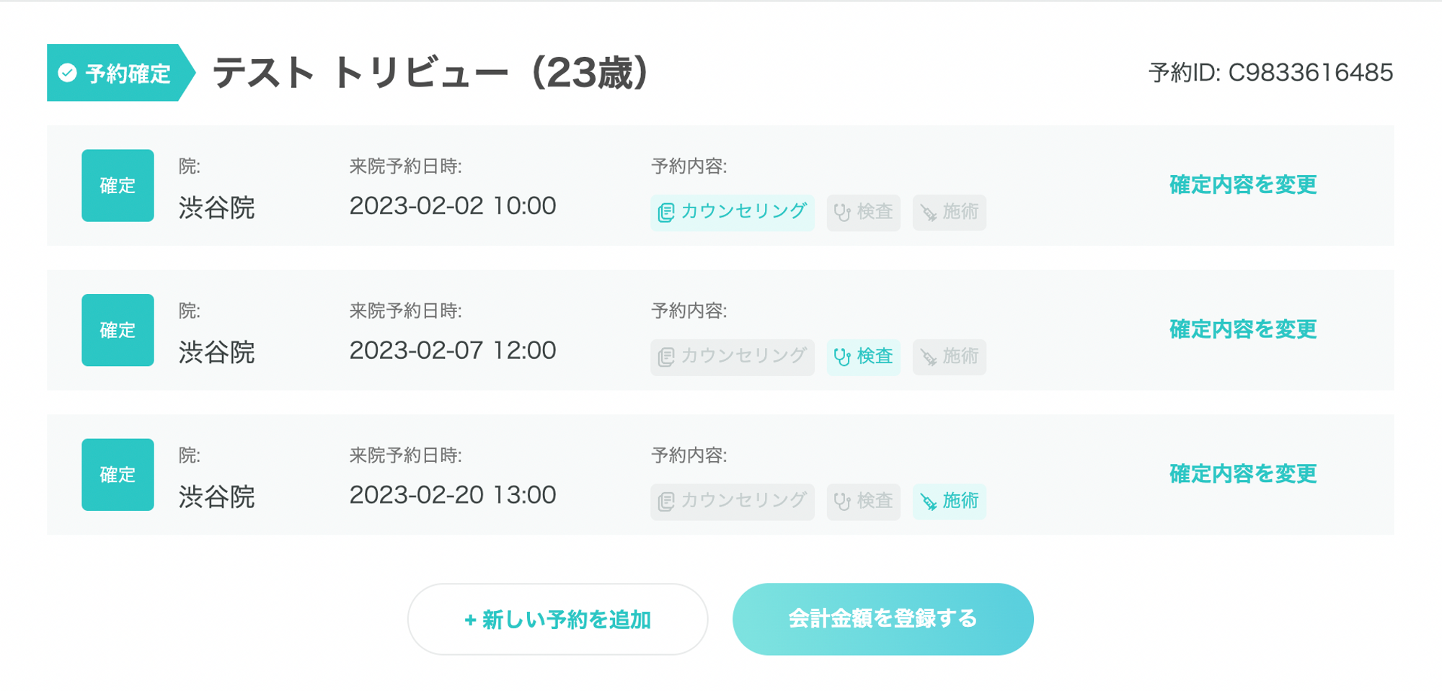Click the stethoscope icon for 2023-02-07 booking

tap(841, 357)
